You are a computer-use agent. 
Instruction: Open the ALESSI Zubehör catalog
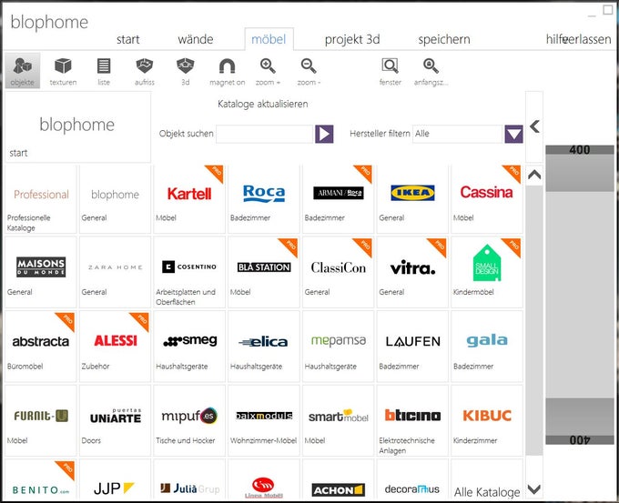(115, 347)
